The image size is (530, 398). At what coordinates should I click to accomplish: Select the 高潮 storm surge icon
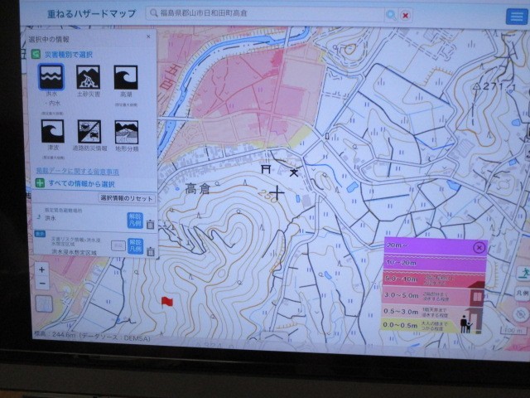[x=126, y=78]
